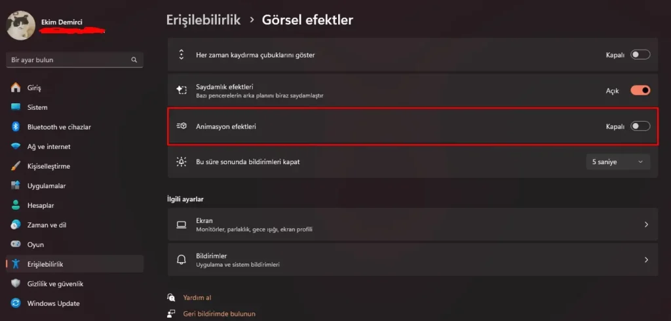671x321 pixels.
Task: Select Hesaplar from the sidebar
Action: coord(41,205)
